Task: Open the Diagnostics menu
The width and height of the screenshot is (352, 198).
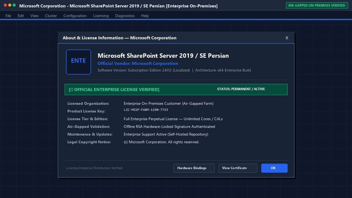Action: tap(125, 16)
